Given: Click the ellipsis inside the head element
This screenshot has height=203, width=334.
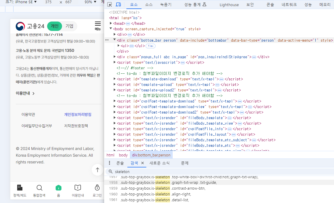Looking at the screenshot, I should pos(128,23).
